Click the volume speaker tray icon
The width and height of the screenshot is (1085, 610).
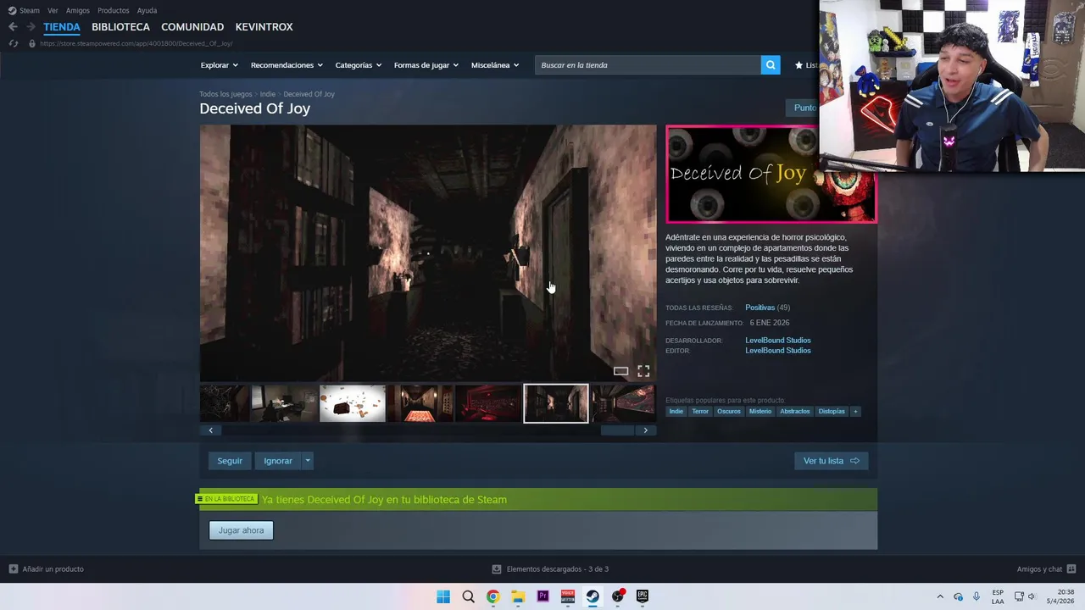pyautogui.click(x=1032, y=596)
